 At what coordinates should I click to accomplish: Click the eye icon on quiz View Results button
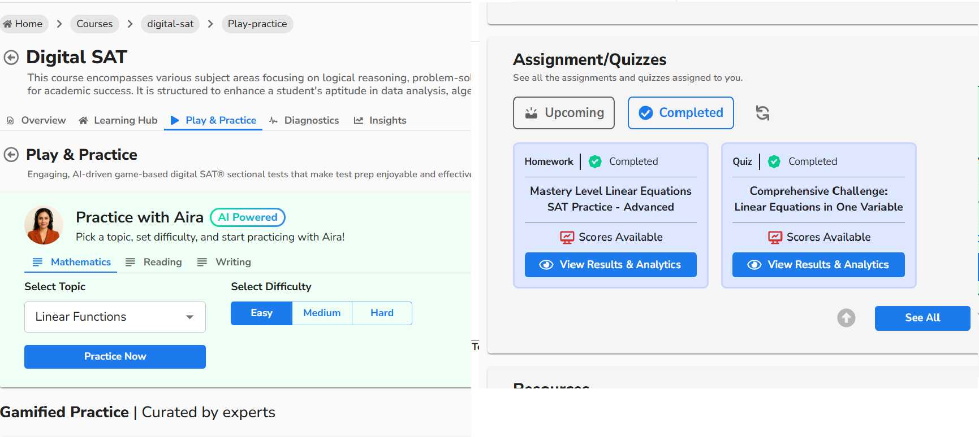tap(754, 265)
